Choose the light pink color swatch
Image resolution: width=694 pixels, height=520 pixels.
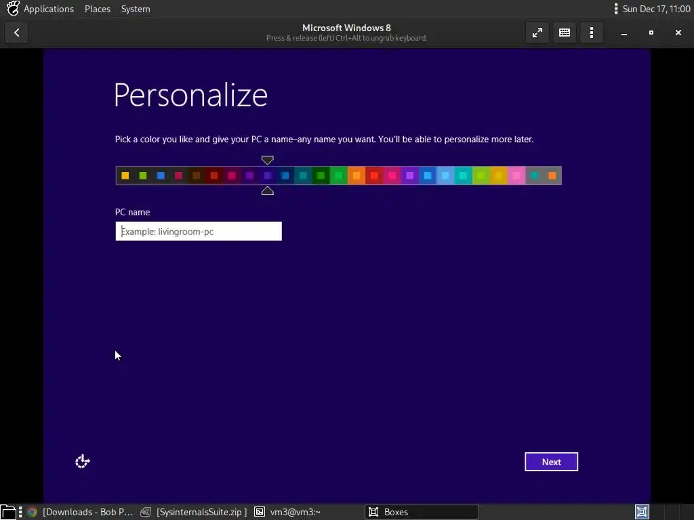[x=516, y=175]
